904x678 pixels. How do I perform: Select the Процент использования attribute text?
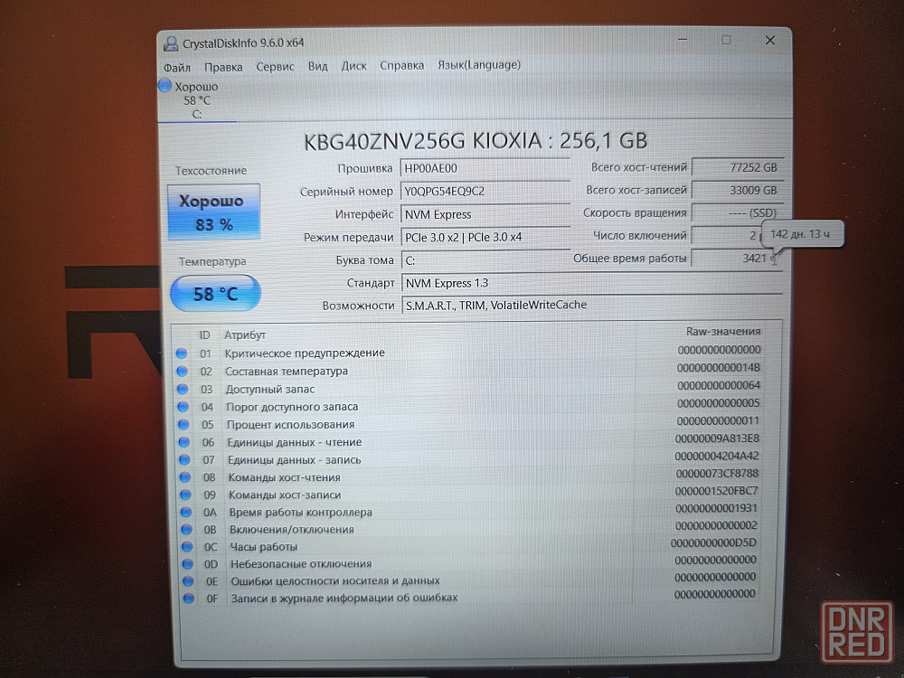point(290,424)
